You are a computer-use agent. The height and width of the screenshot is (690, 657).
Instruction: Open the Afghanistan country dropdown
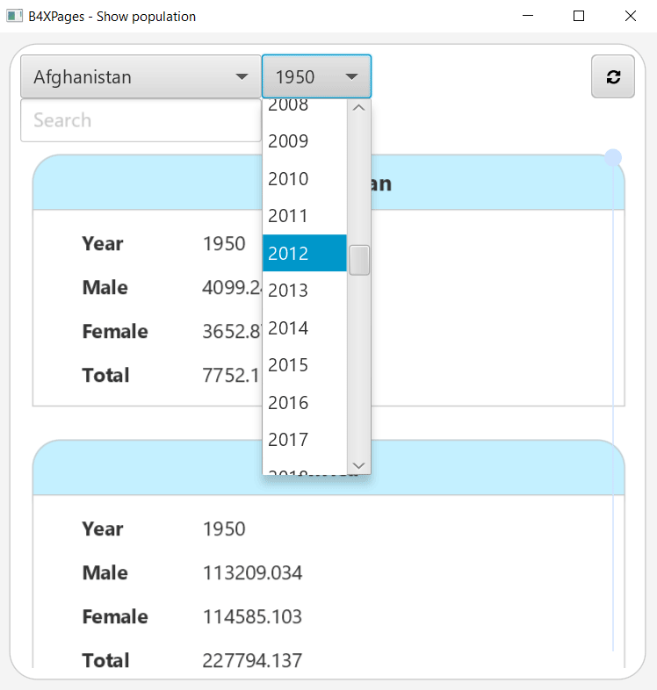pyautogui.click(x=141, y=77)
